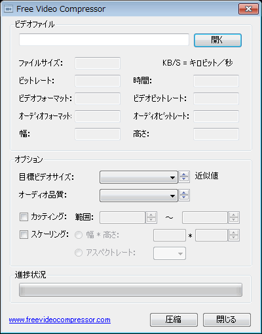Increase the カッティング range start value

click(151, 215)
